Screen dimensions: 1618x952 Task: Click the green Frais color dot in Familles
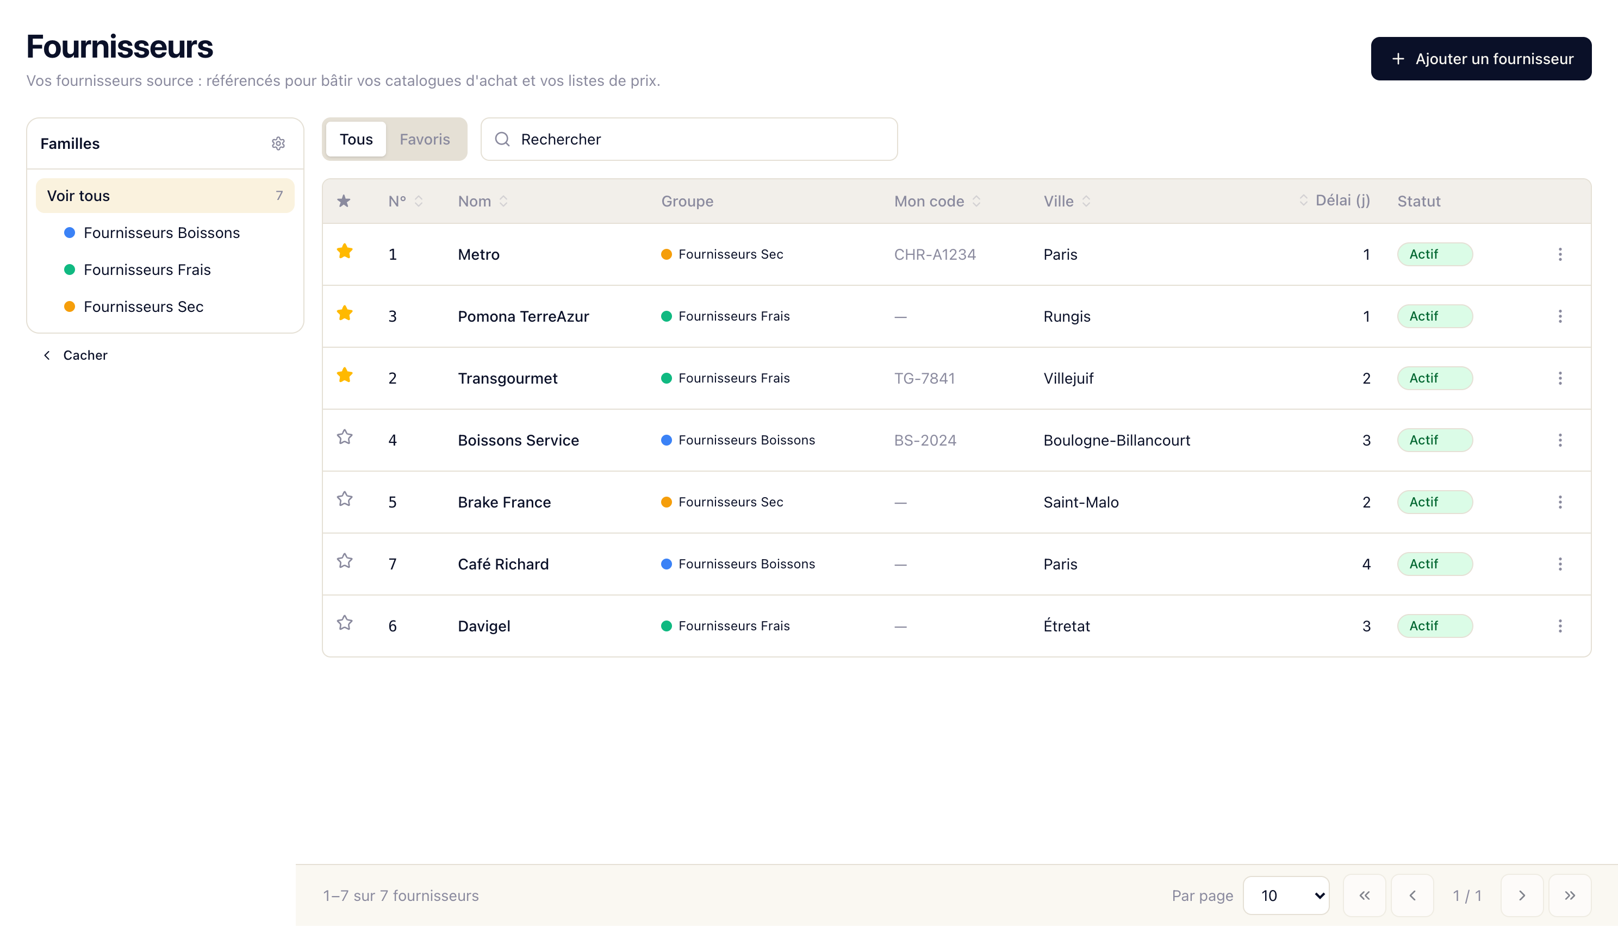coord(70,270)
